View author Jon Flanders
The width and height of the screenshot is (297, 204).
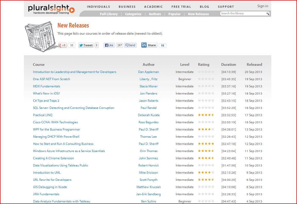(148, 94)
